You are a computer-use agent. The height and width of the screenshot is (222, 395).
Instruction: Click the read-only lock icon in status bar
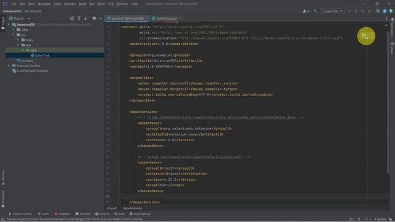pyautogui.click(x=390, y=220)
